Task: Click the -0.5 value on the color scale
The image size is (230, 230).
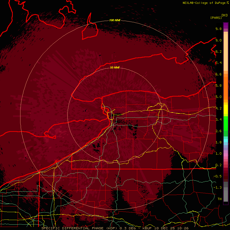Action: [x=217, y=176]
